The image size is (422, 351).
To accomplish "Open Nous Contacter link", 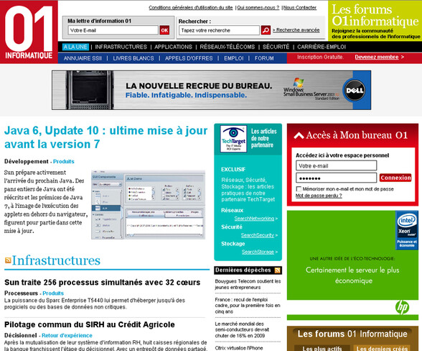I will pos(300,8).
